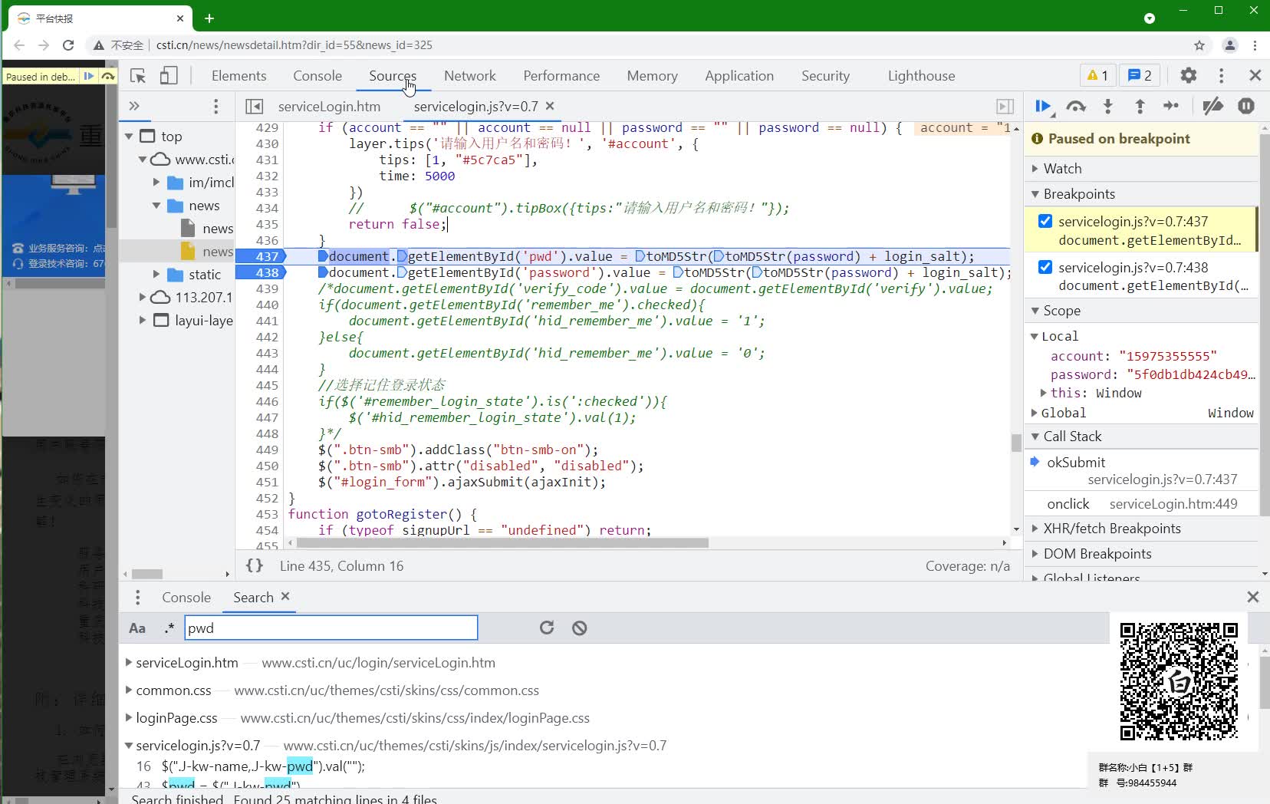This screenshot has width=1270, height=804.
Task: Close servicelogin.js editor tab
Action: coord(550,106)
